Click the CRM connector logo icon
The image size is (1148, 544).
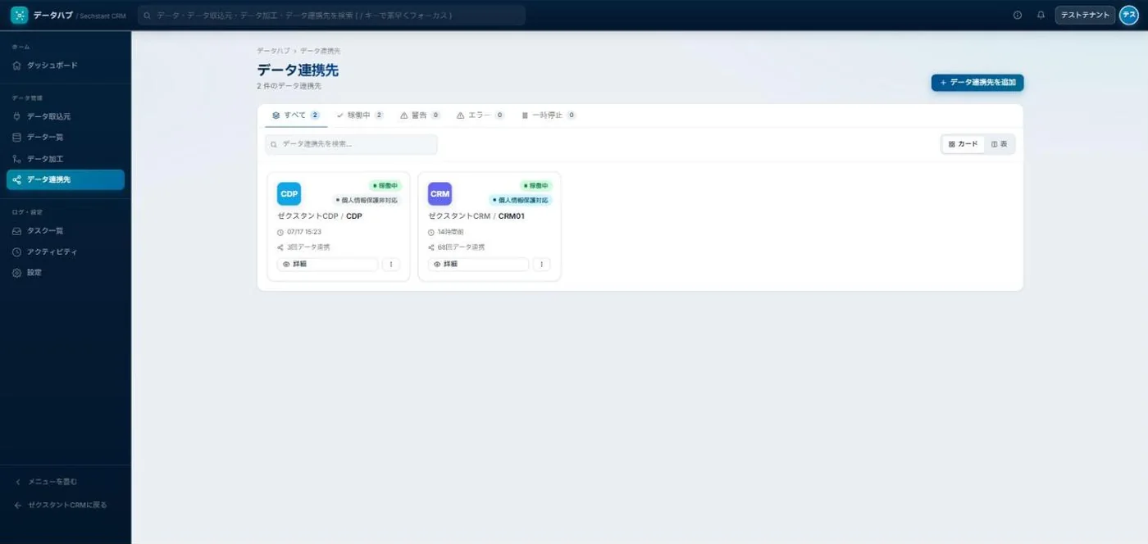pos(440,194)
